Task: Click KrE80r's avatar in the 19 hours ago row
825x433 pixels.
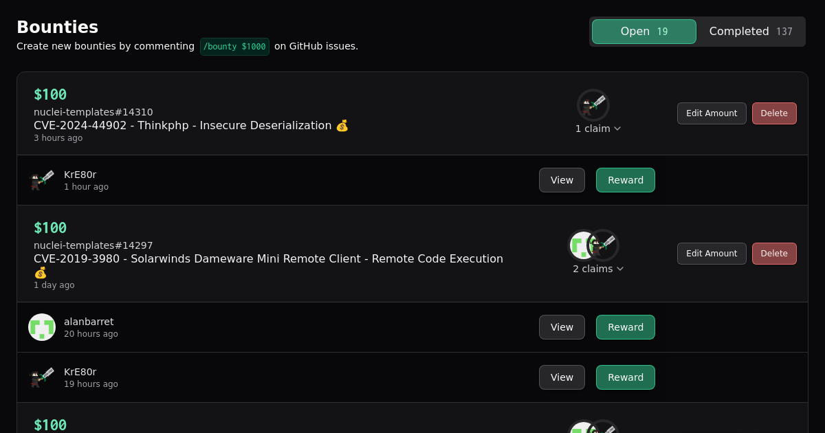Action: (x=42, y=377)
